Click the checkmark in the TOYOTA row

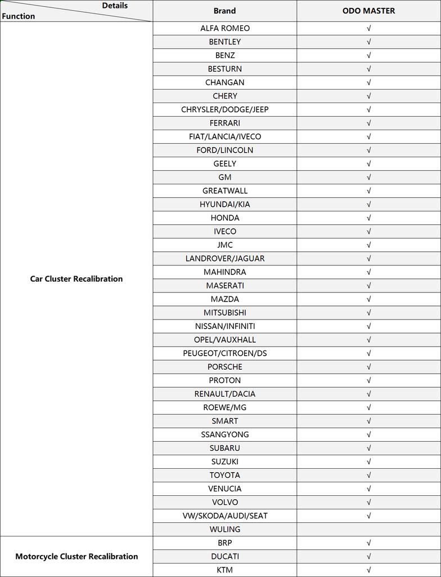tap(369, 475)
